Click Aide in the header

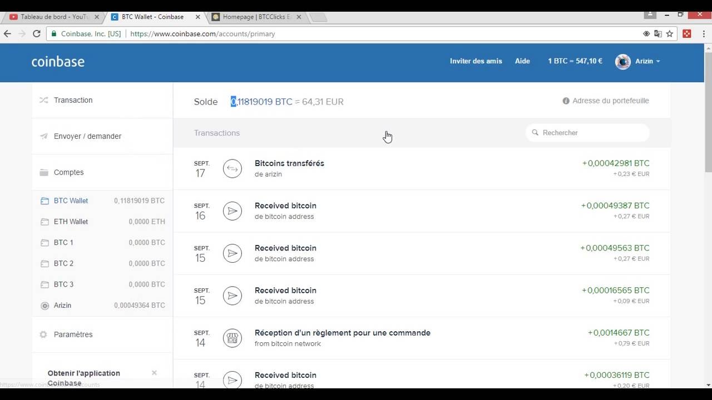coord(522,61)
